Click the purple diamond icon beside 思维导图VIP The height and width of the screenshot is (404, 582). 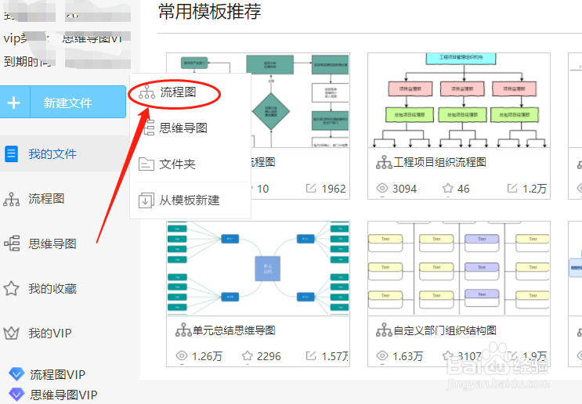tap(16, 395)
